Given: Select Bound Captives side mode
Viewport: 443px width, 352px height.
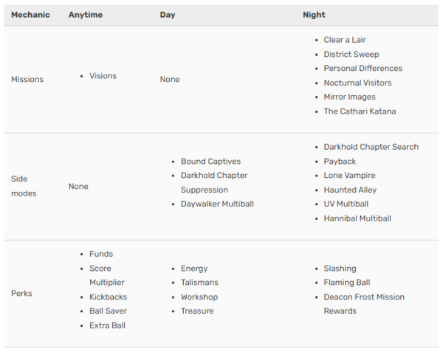Looking at the screenshot, I should [210, 162].
